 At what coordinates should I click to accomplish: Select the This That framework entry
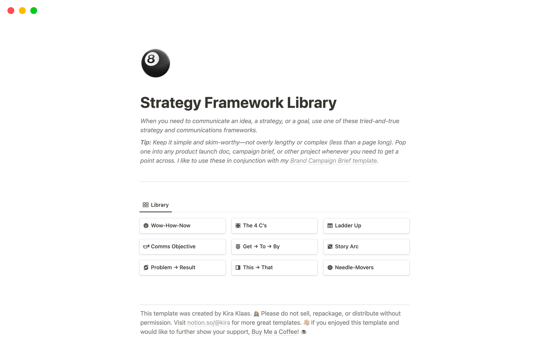(274, 268)
